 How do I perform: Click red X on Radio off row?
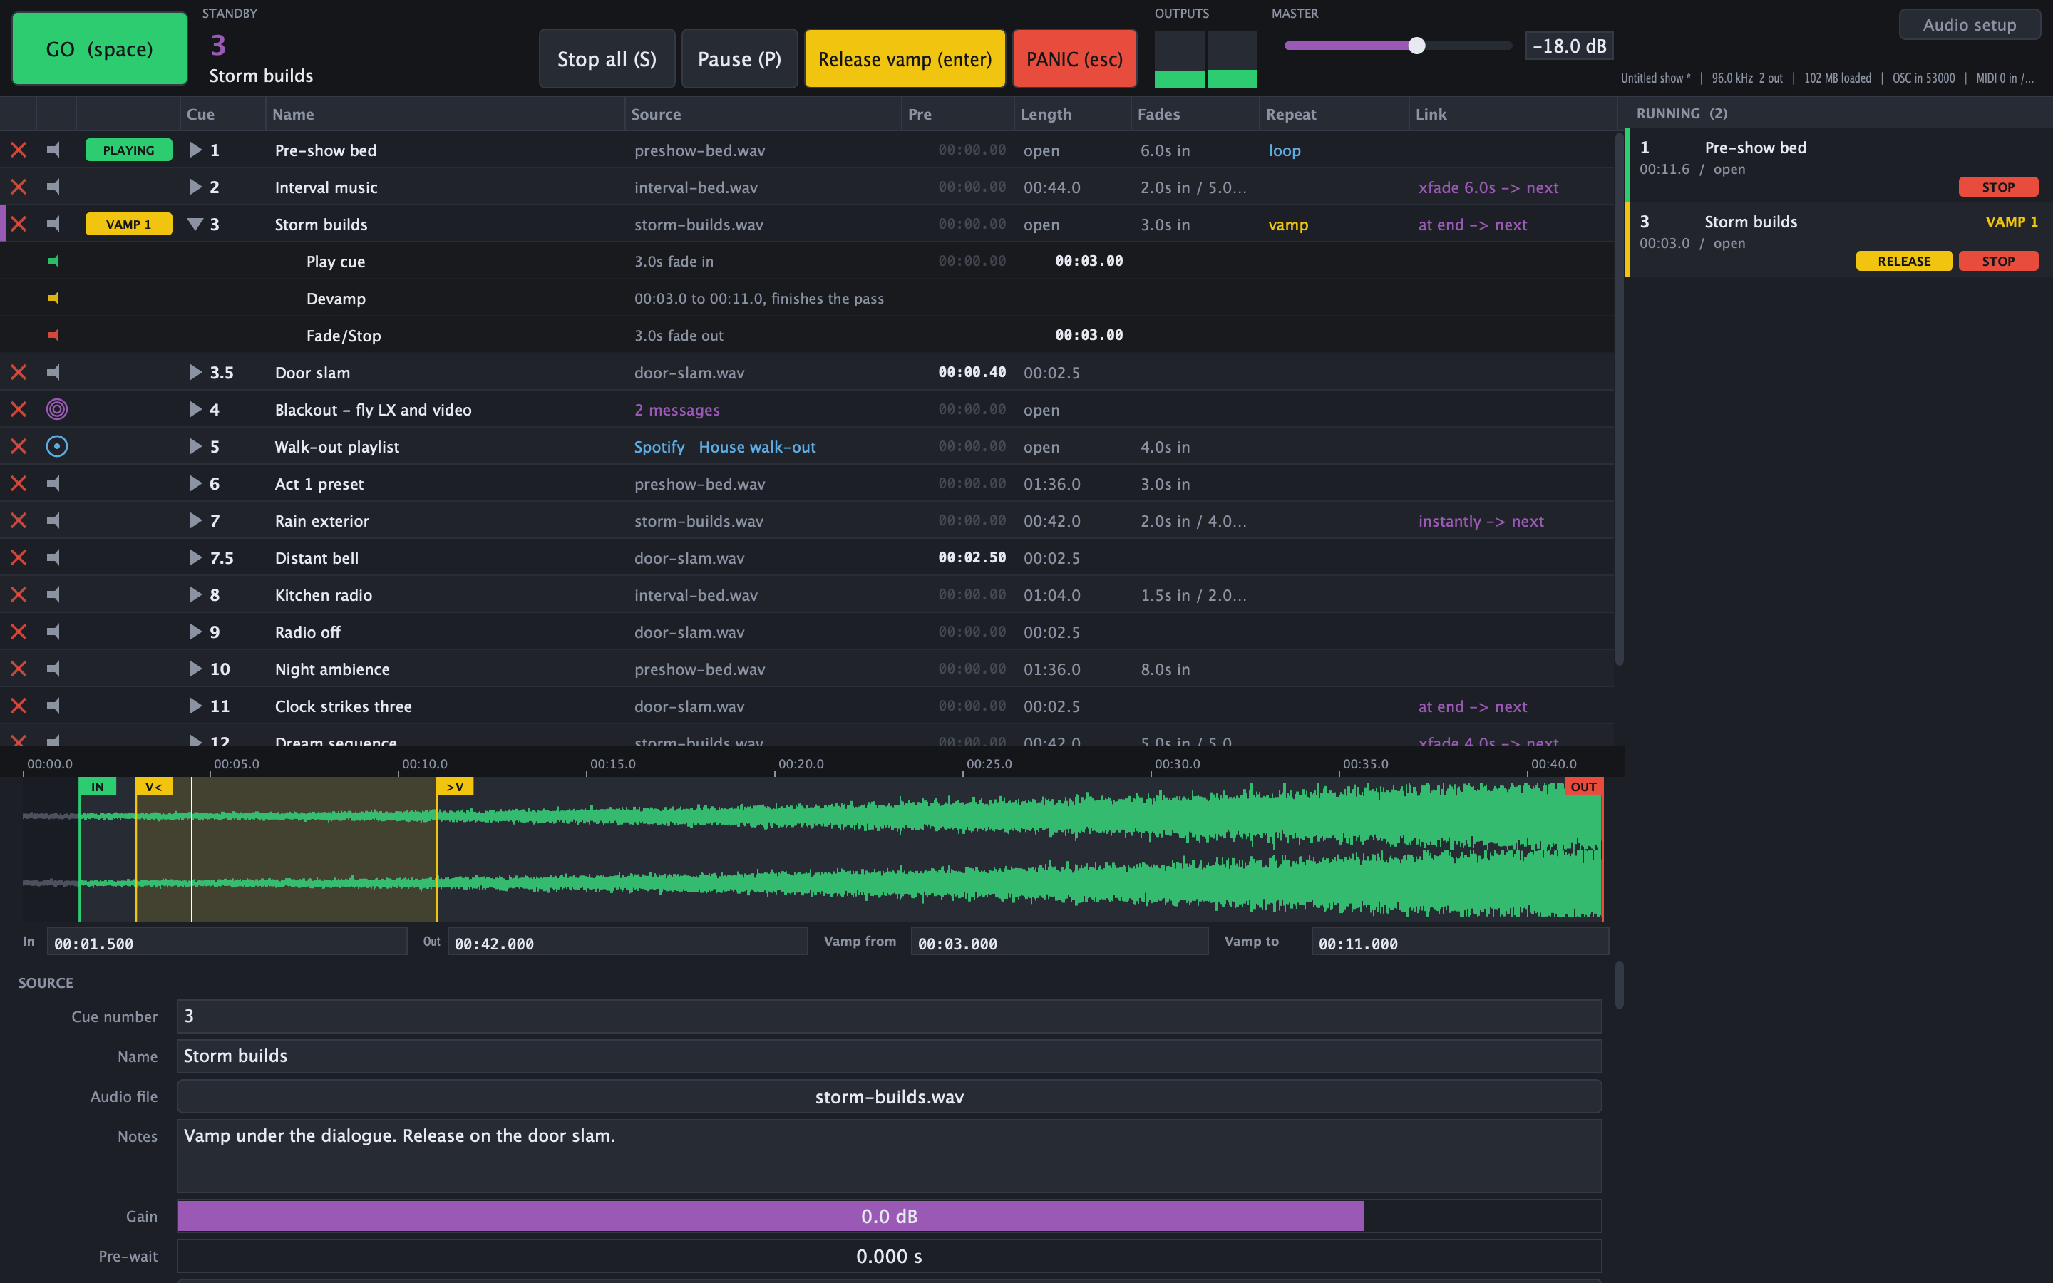19,632
